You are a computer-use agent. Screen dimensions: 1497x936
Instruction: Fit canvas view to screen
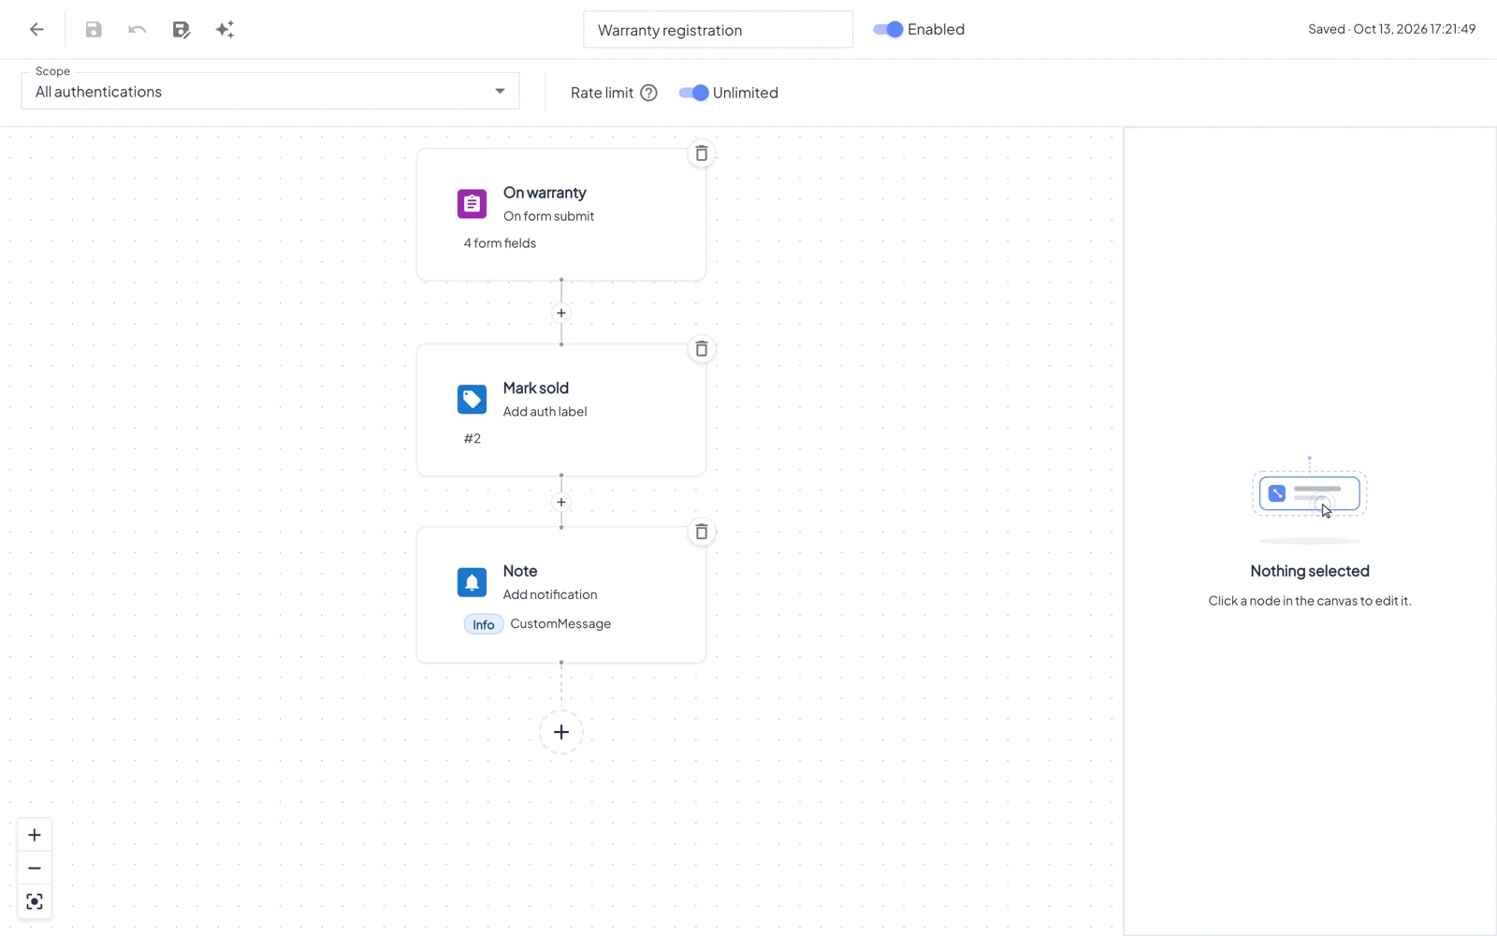coord(35,901)
